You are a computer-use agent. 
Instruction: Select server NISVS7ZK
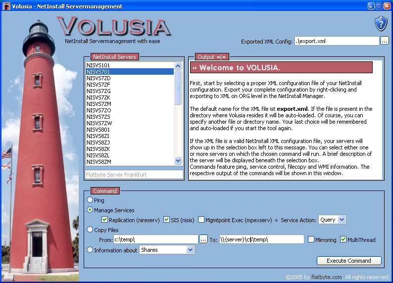pyautogui.click(x=130, y=97)
